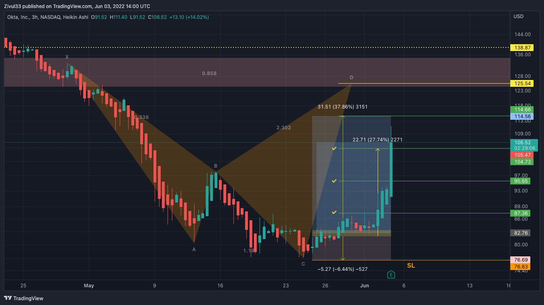Select the green 104.73 price label
Image resolution: width=544 pixels, height=305 pixels.
click(522, 162)
